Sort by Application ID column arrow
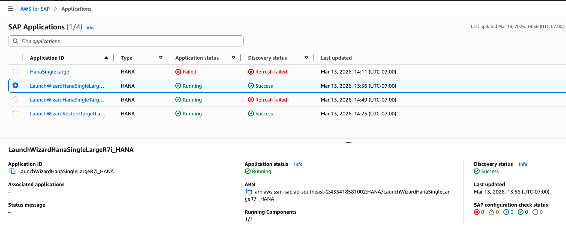Viewport: 566px width, 233px height. (x=106, y=58)
